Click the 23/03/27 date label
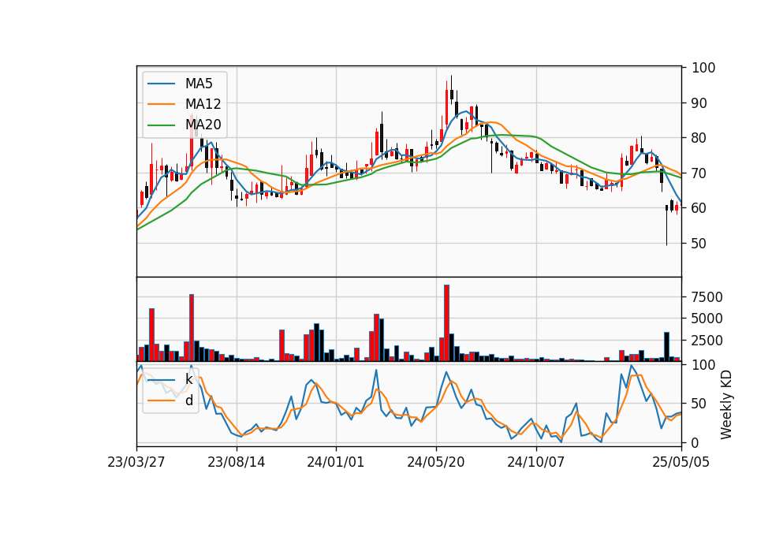Image resolution: width=757 pixels, height=544 pixels. [136, 462]
